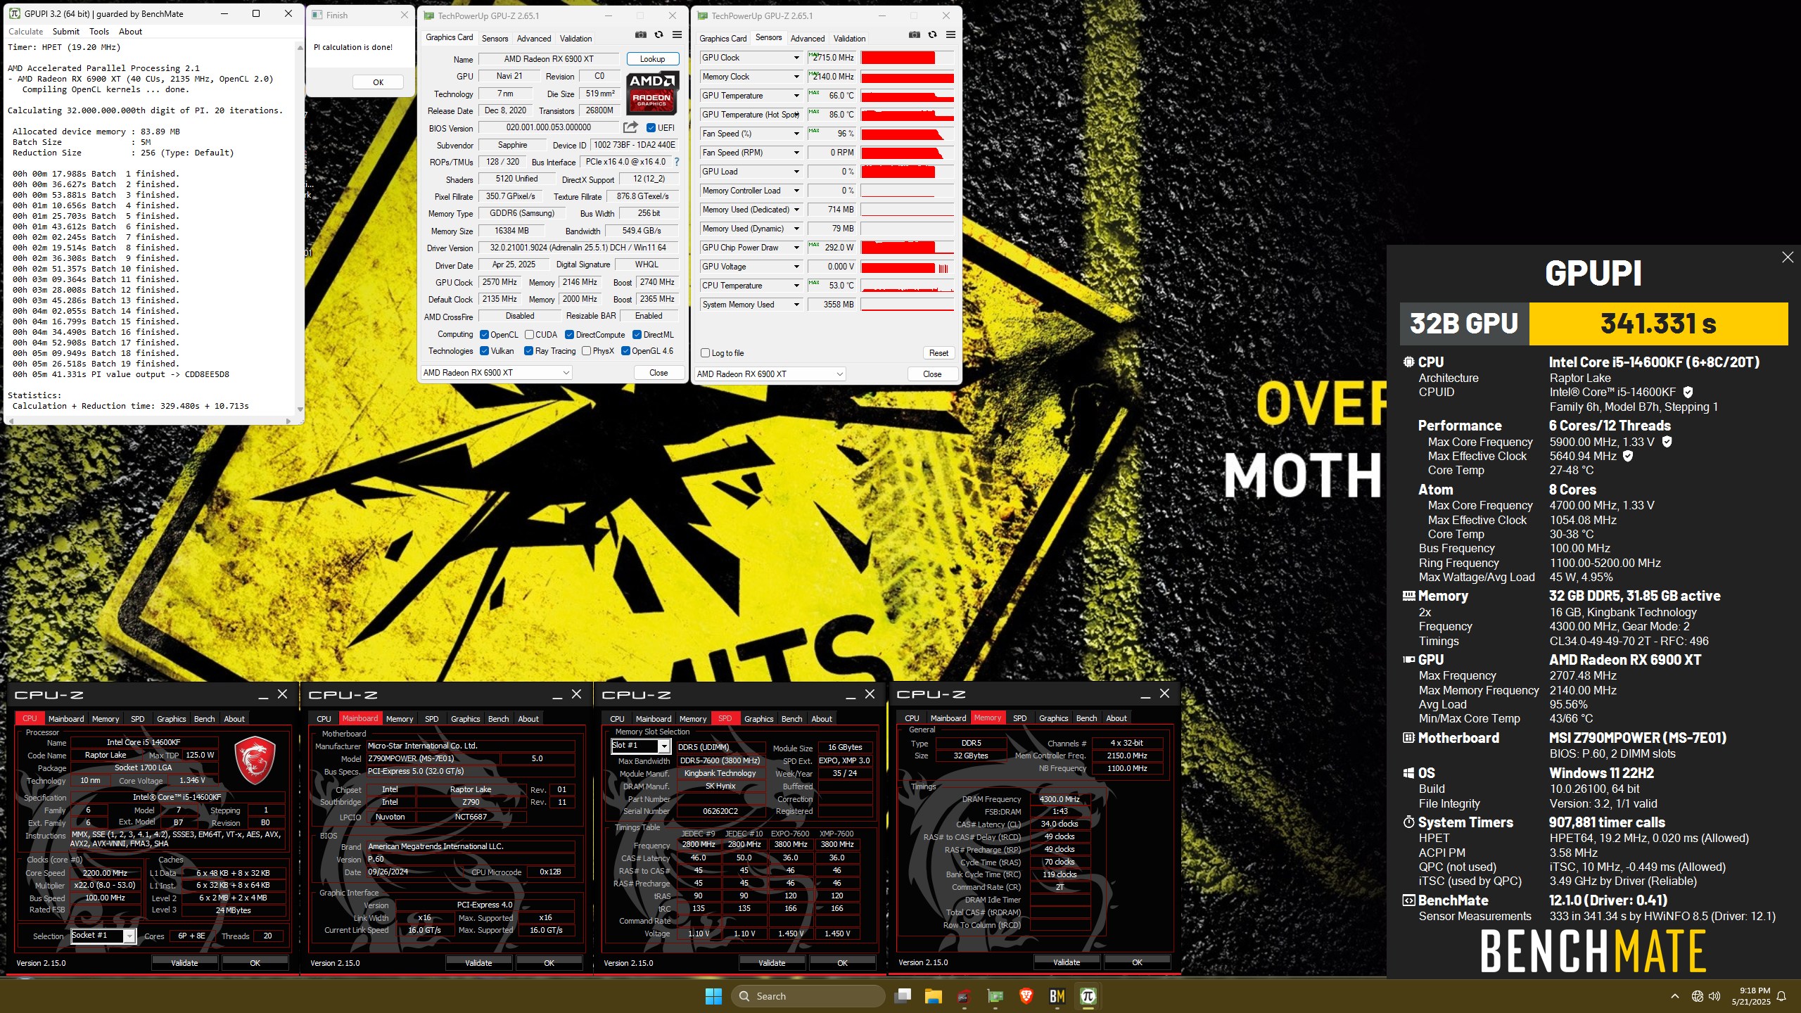Viewport: 1801px width, 1013px height.
Task: Open the Submit menu in GPUPI
Action: pos(65,32)
